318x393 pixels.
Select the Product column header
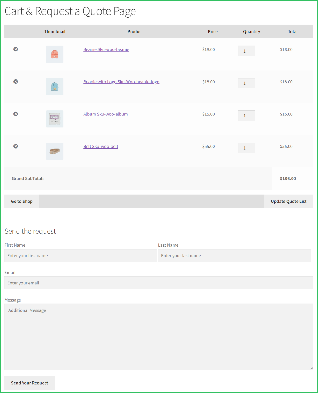135,31
